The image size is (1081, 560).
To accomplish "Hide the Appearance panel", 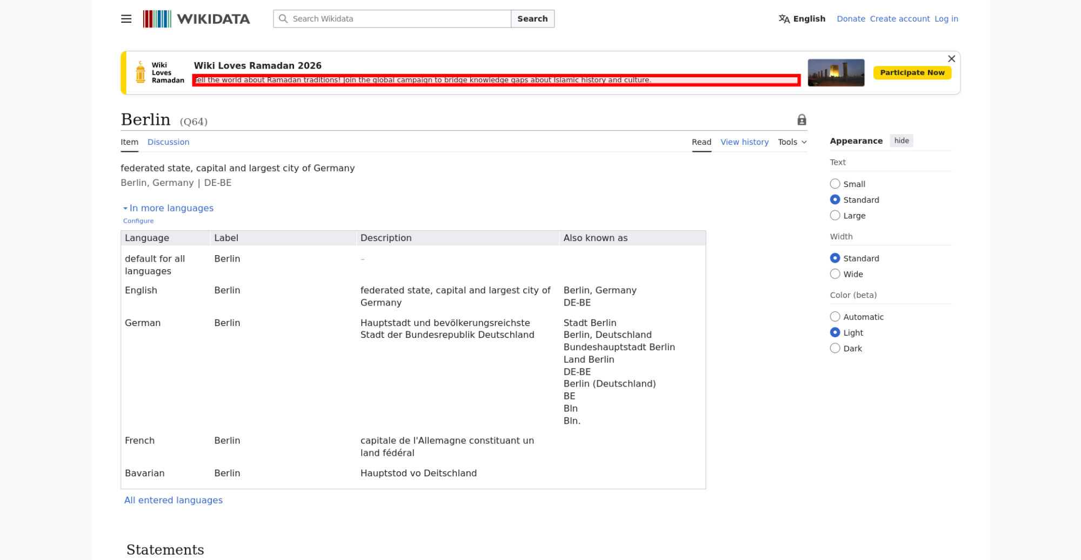I will tap(901, 141).
